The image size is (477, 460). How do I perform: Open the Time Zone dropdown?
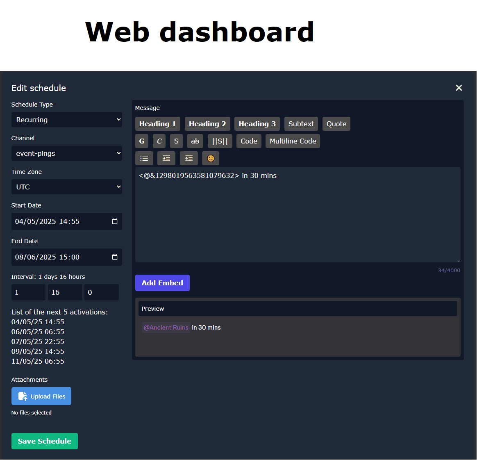[67, 187]
